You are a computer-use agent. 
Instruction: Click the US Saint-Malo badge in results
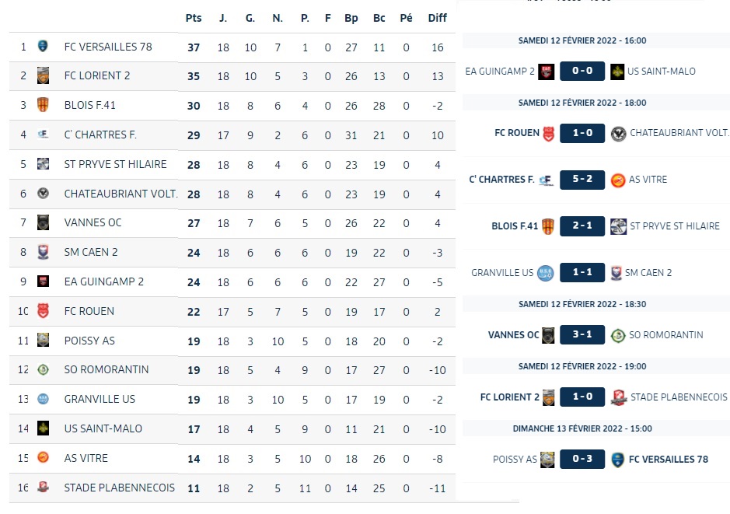click(x=616, y=72)
